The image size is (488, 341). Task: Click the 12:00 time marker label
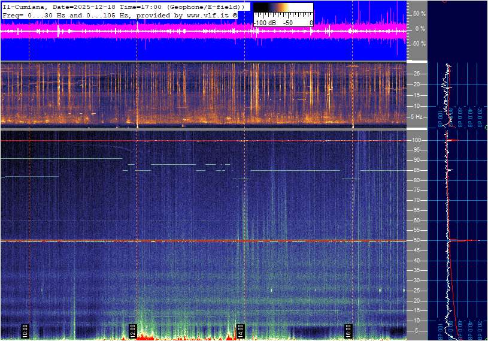tap(133, 330)
